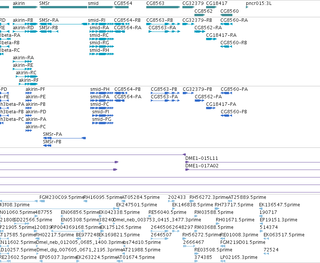
Task: Select the SMSr gene span arrow
Action: pos(63,7)
